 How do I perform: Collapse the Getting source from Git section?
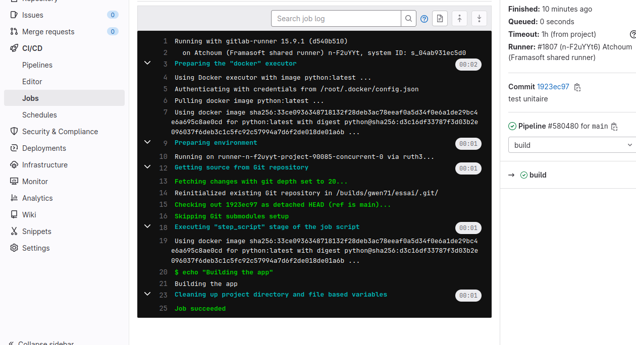(147, 166)
